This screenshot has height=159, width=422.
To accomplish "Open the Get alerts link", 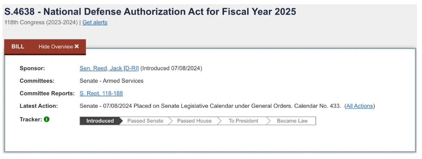I will coord(95,22).
